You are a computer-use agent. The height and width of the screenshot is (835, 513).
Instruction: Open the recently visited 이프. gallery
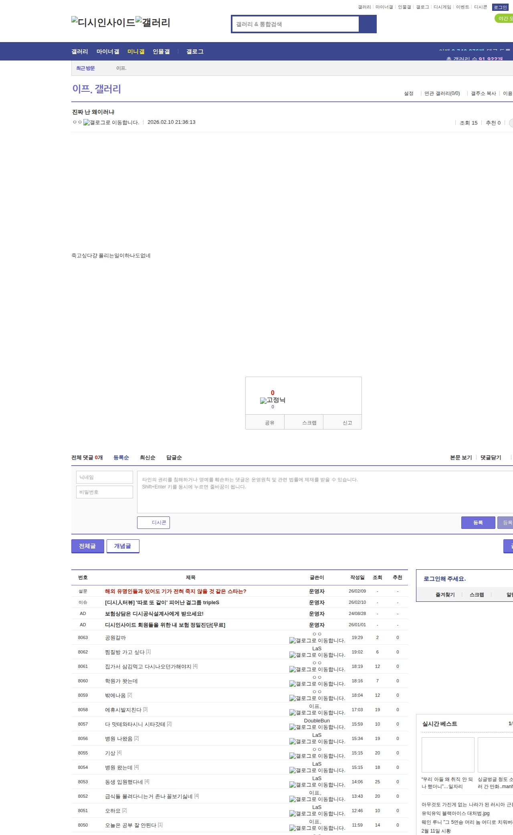pyautogui.click(x=121, y=69)
